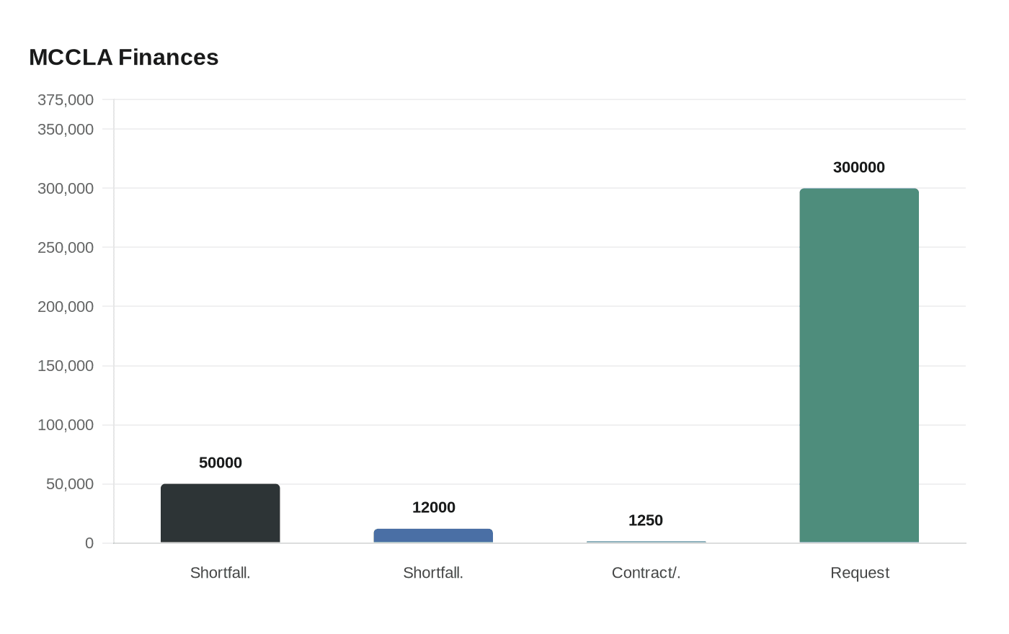Click the 100,000 y-axis tick label

tap(66, 424)
